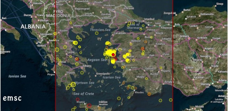Select the Konya city label
The width and height of the screenshot is (228, 111).
coord(189,67)
